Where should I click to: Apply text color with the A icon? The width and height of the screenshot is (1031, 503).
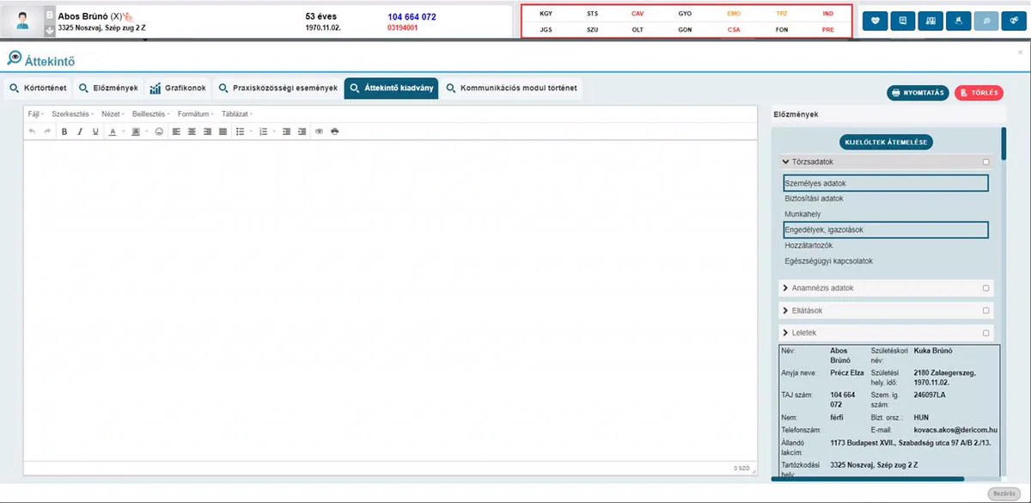tap(113, 132)
